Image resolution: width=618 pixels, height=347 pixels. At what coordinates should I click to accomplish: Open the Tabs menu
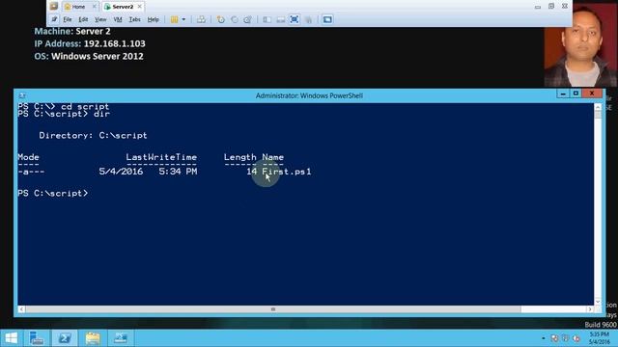[135, 19]
